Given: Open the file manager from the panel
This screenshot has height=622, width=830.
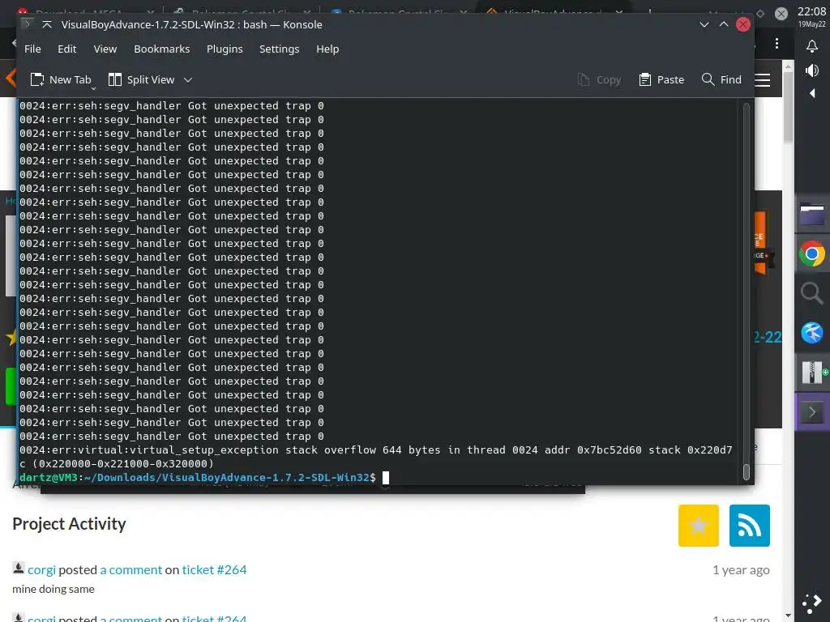Looking at the screenshot, I should click(812, 215).
